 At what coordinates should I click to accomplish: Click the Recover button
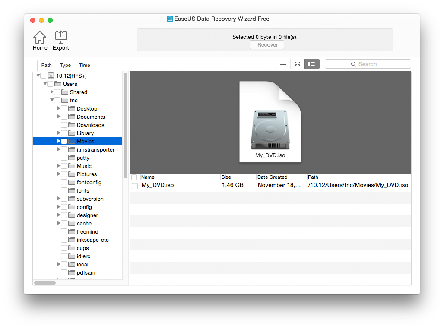point(267,45)
